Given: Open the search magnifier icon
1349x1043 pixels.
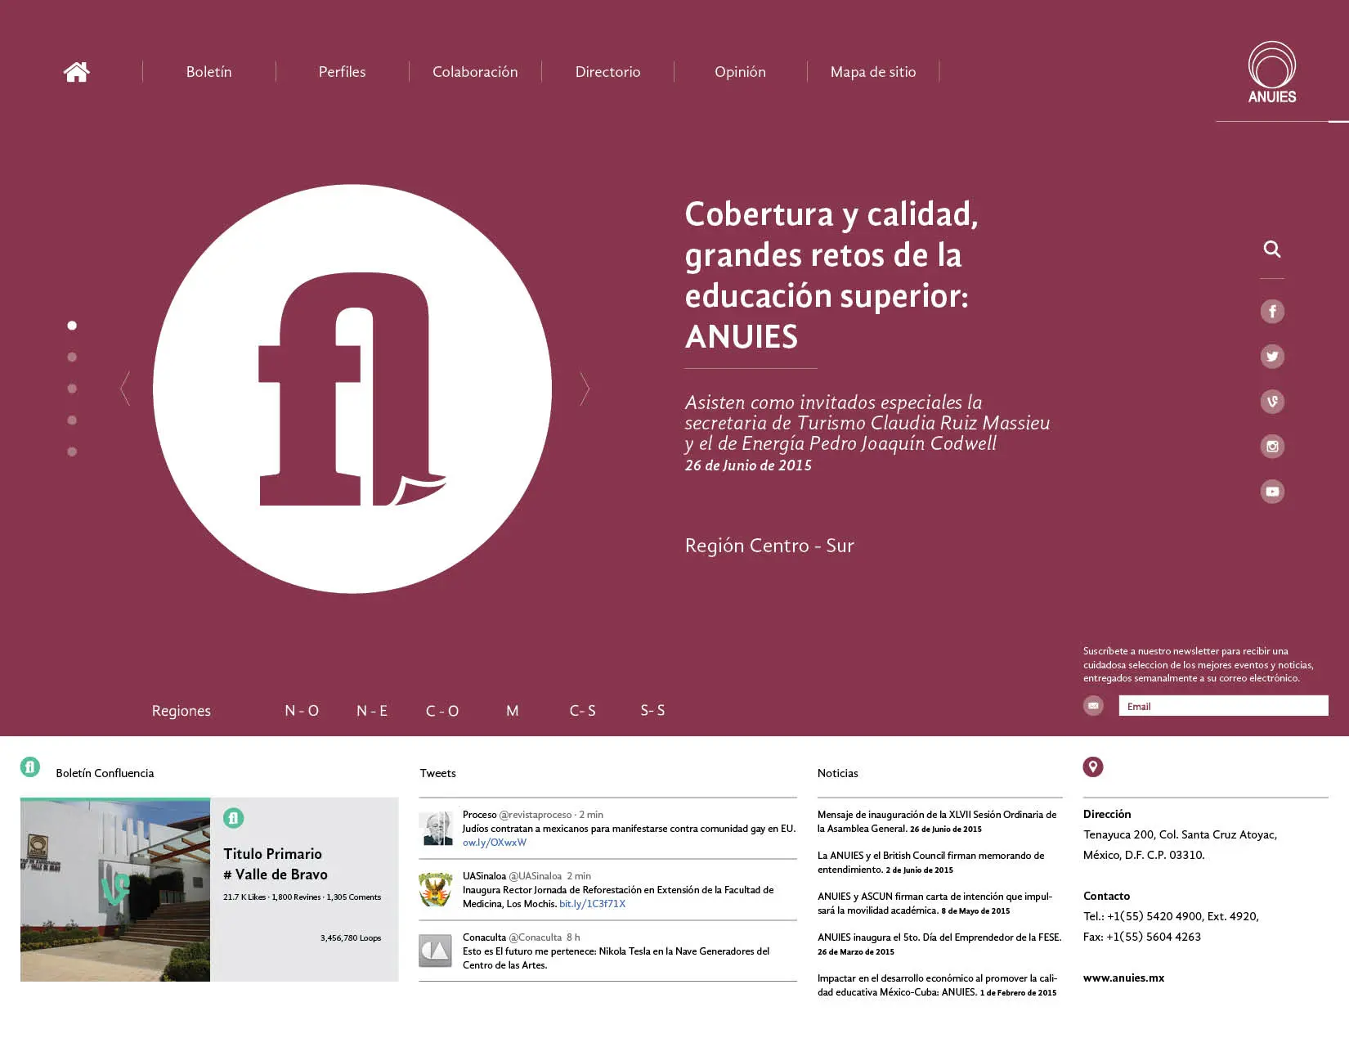Looking at the screenshot, I should click(1272, 249).
